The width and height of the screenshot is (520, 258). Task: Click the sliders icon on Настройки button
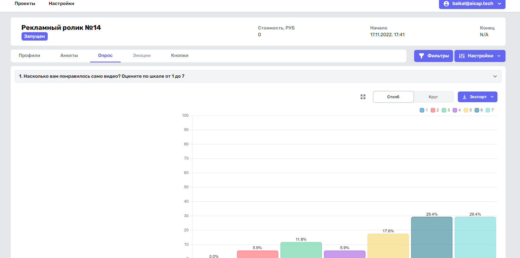[462, 56]
